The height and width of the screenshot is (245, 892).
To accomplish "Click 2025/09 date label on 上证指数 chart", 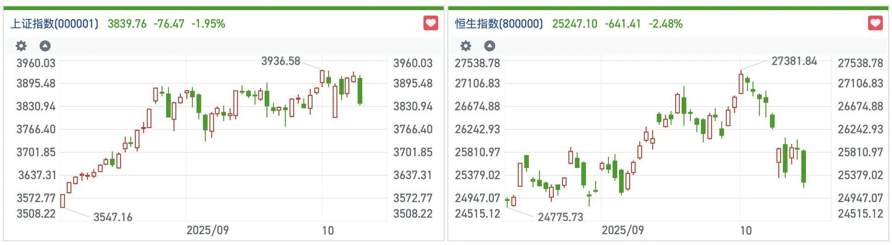I will 208,230.
